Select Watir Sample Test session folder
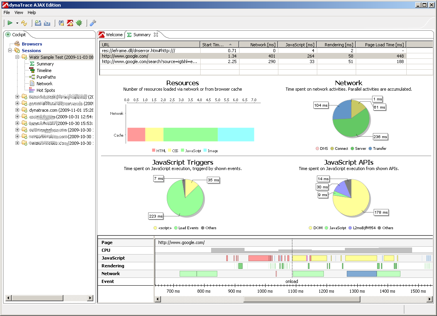This screenshot has width=437, height=316. point(61,57)
